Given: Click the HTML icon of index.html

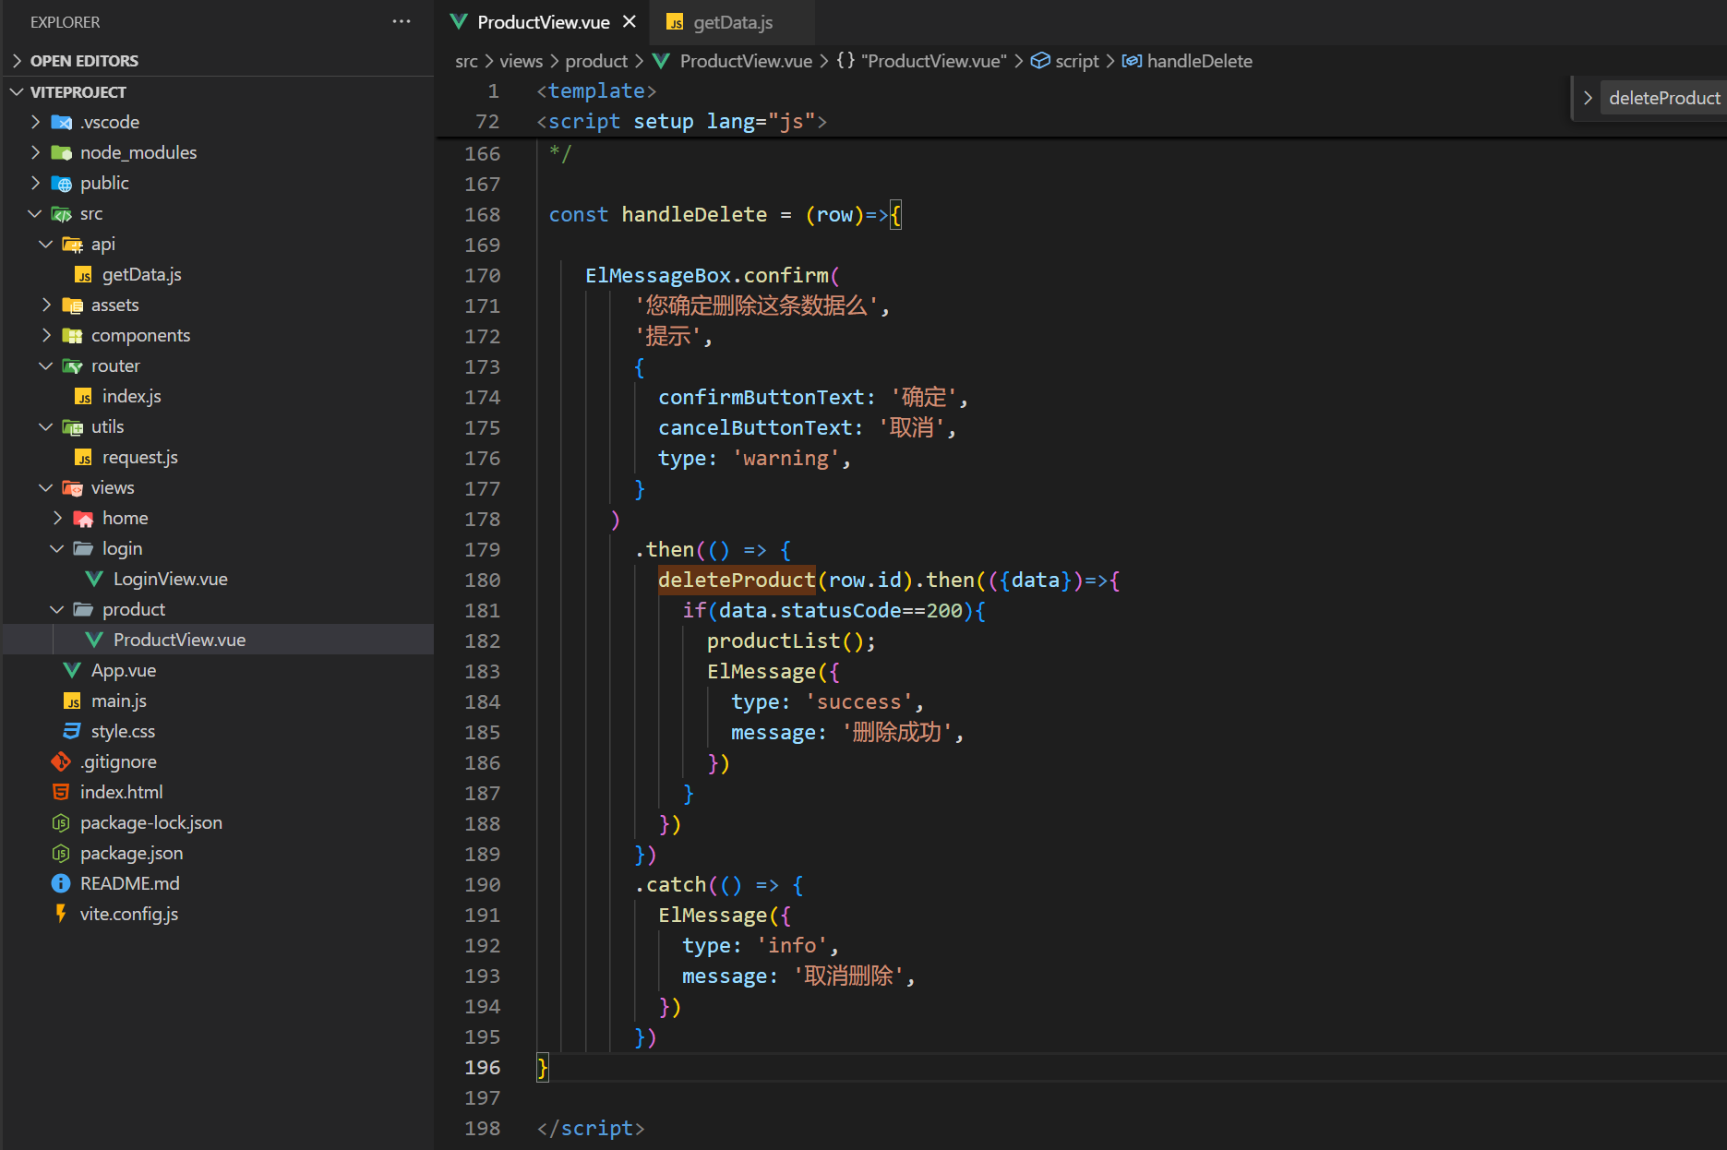Looking at the screenshot, I should coord(61,792).
